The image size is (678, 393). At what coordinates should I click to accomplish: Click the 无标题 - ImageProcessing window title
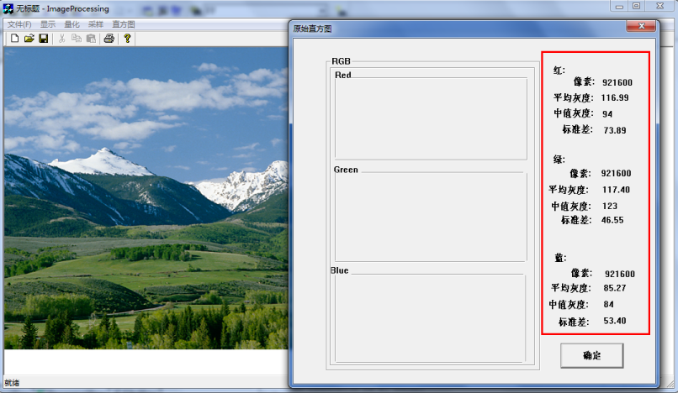[x=63, y=8]
